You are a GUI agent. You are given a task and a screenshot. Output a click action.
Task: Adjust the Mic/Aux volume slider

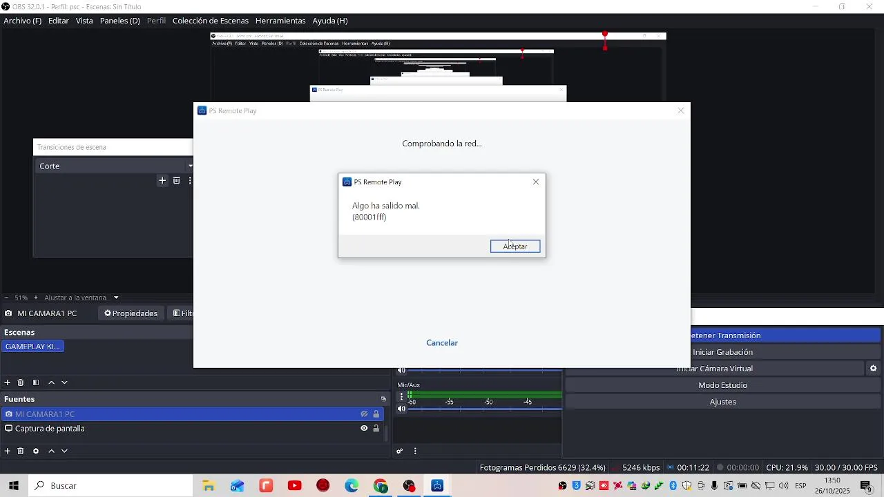(485, 409)
